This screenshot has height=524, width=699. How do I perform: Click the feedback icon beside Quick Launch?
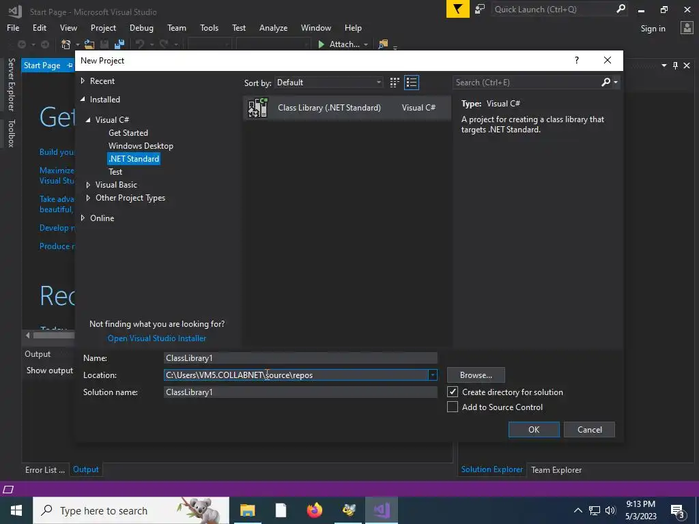tap(480, 9)
